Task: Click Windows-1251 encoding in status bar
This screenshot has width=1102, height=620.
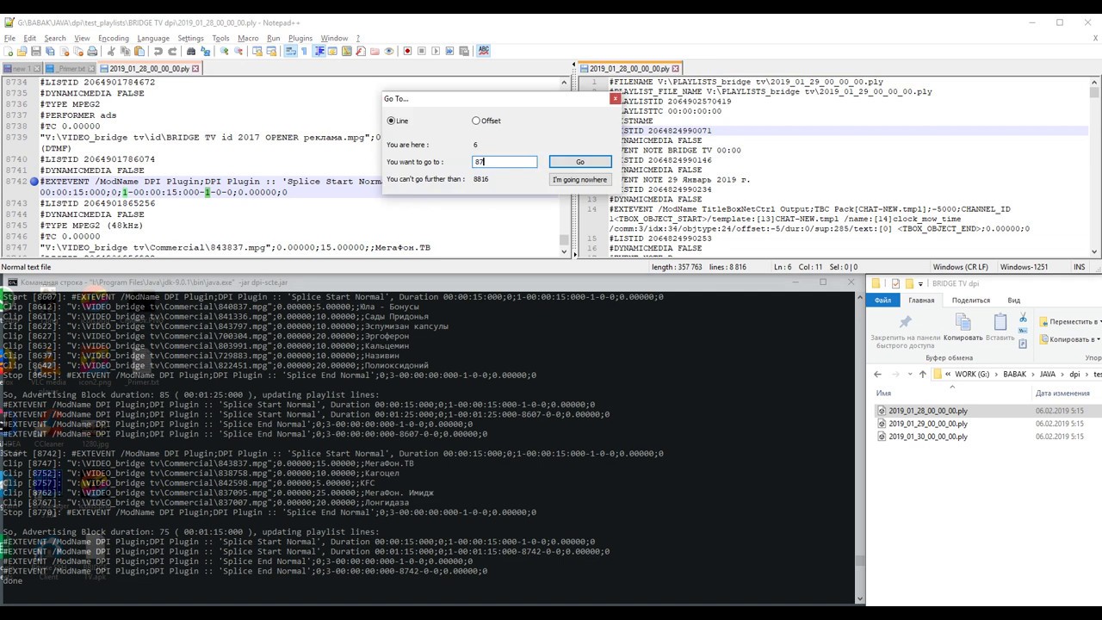Action: (1024, 267)
